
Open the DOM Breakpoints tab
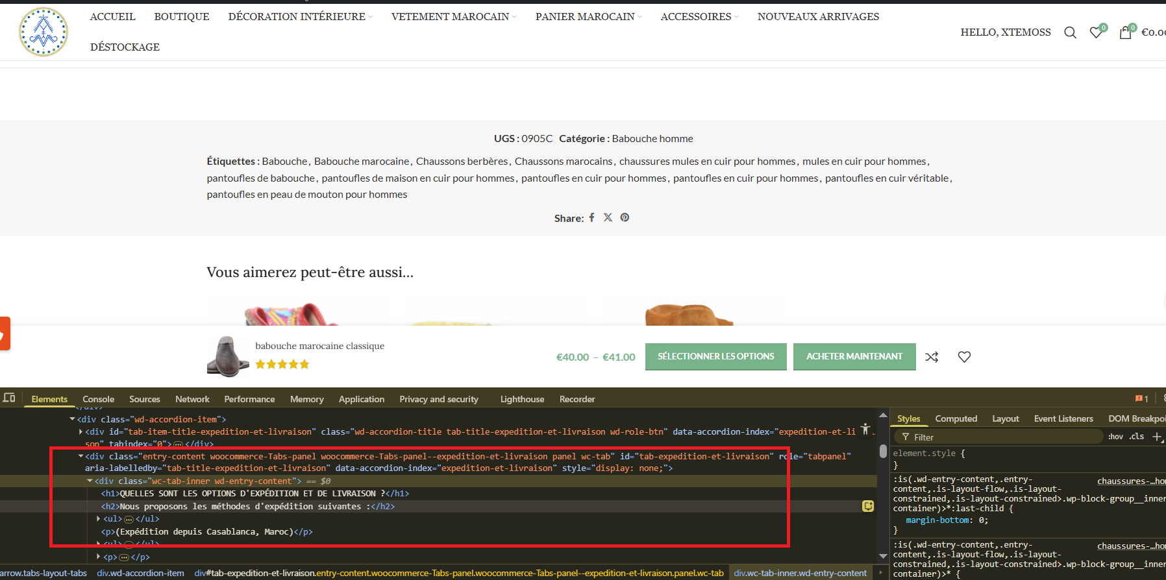pos(1136,418)
